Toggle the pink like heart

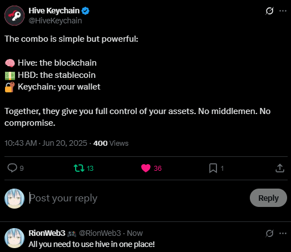(x=146, y=168)
